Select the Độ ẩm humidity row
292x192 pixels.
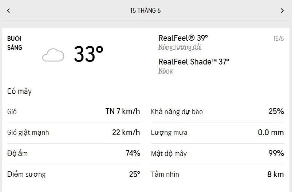click(74, 153)
